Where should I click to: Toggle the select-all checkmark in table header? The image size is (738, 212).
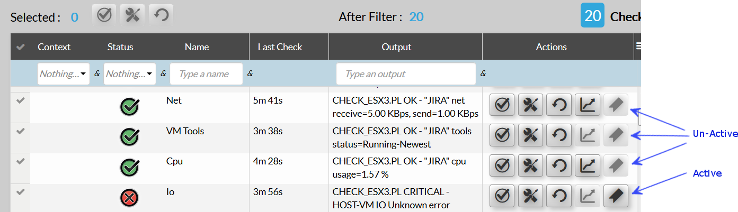pyautogui.click(x=21, y=47)
